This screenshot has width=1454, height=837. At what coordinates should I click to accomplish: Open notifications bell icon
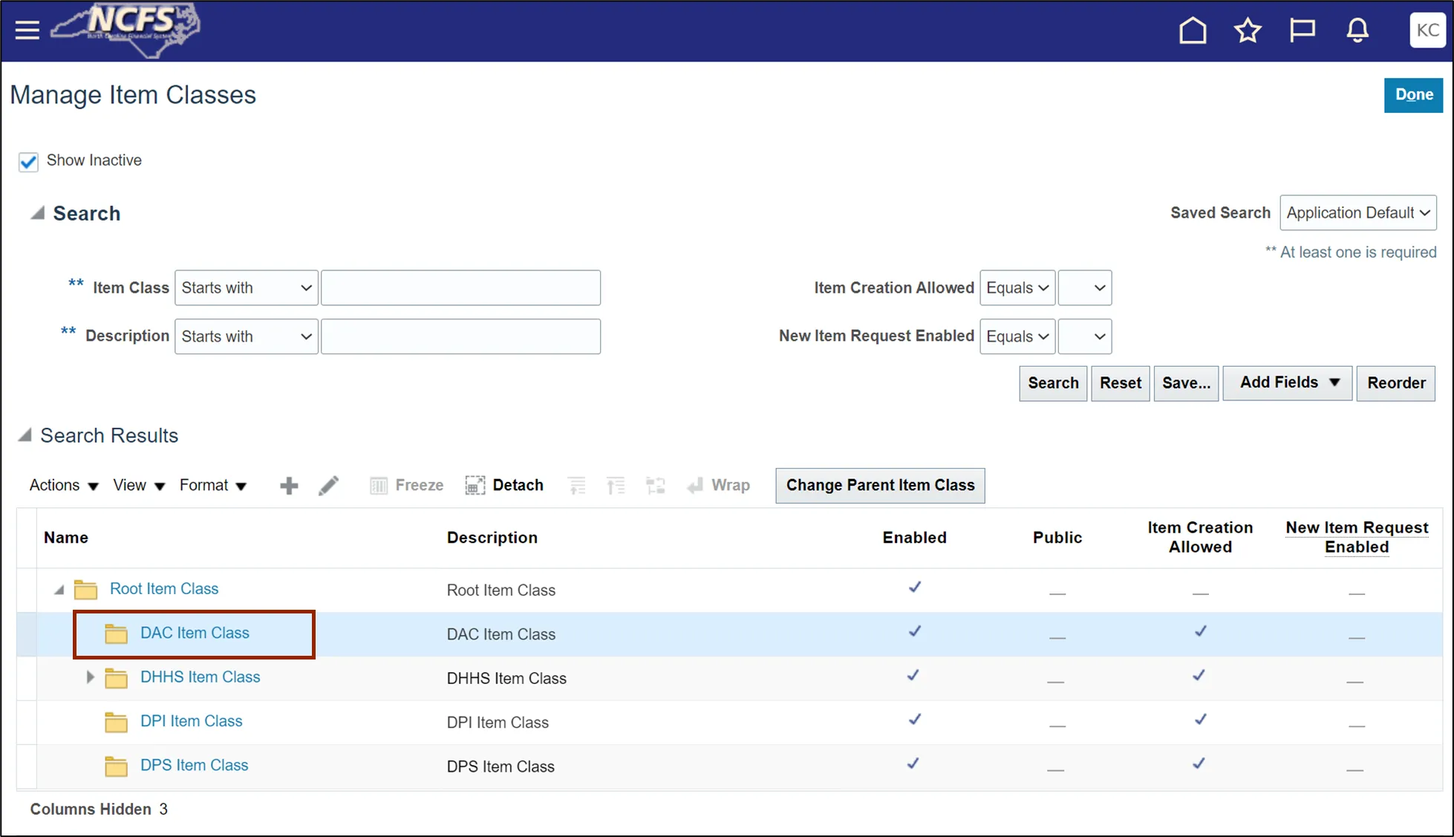tap(1357, 30)
